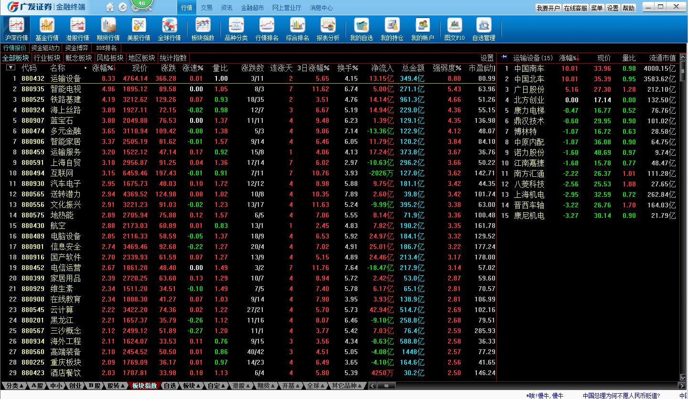Expand the 分类 bottom tab menu

click(x=15, y=386)
